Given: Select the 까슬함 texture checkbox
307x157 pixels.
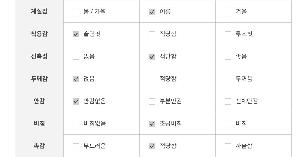Looking at the screenshot, I should [x=228, y=146].
